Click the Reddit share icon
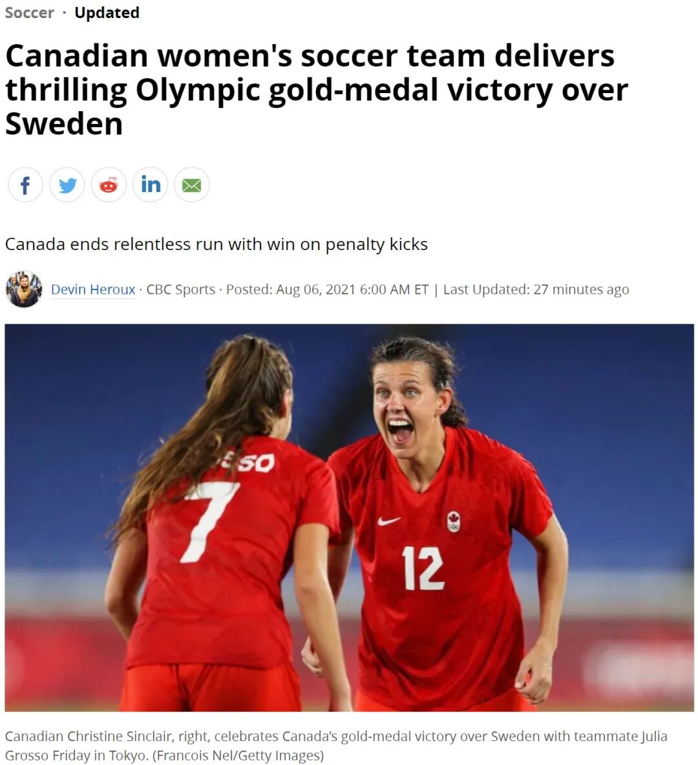The height and width of the screenshot is (765, 698). (109, 185)
